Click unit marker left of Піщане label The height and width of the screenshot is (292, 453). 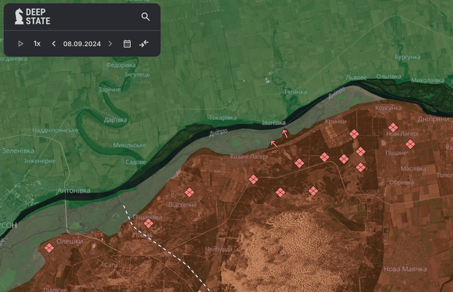point(361,151)
